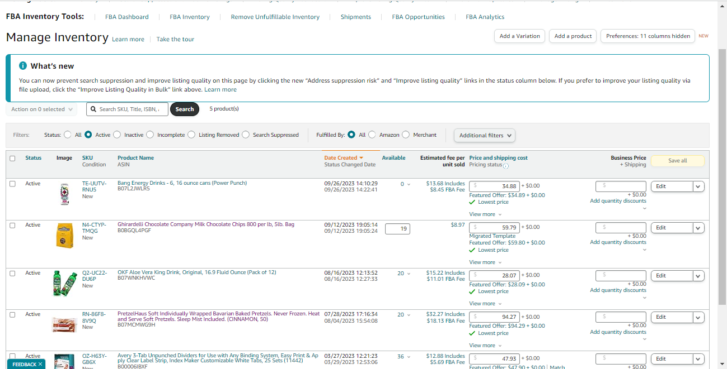Select Fulfilled By All radio

[x=351, y=135]
